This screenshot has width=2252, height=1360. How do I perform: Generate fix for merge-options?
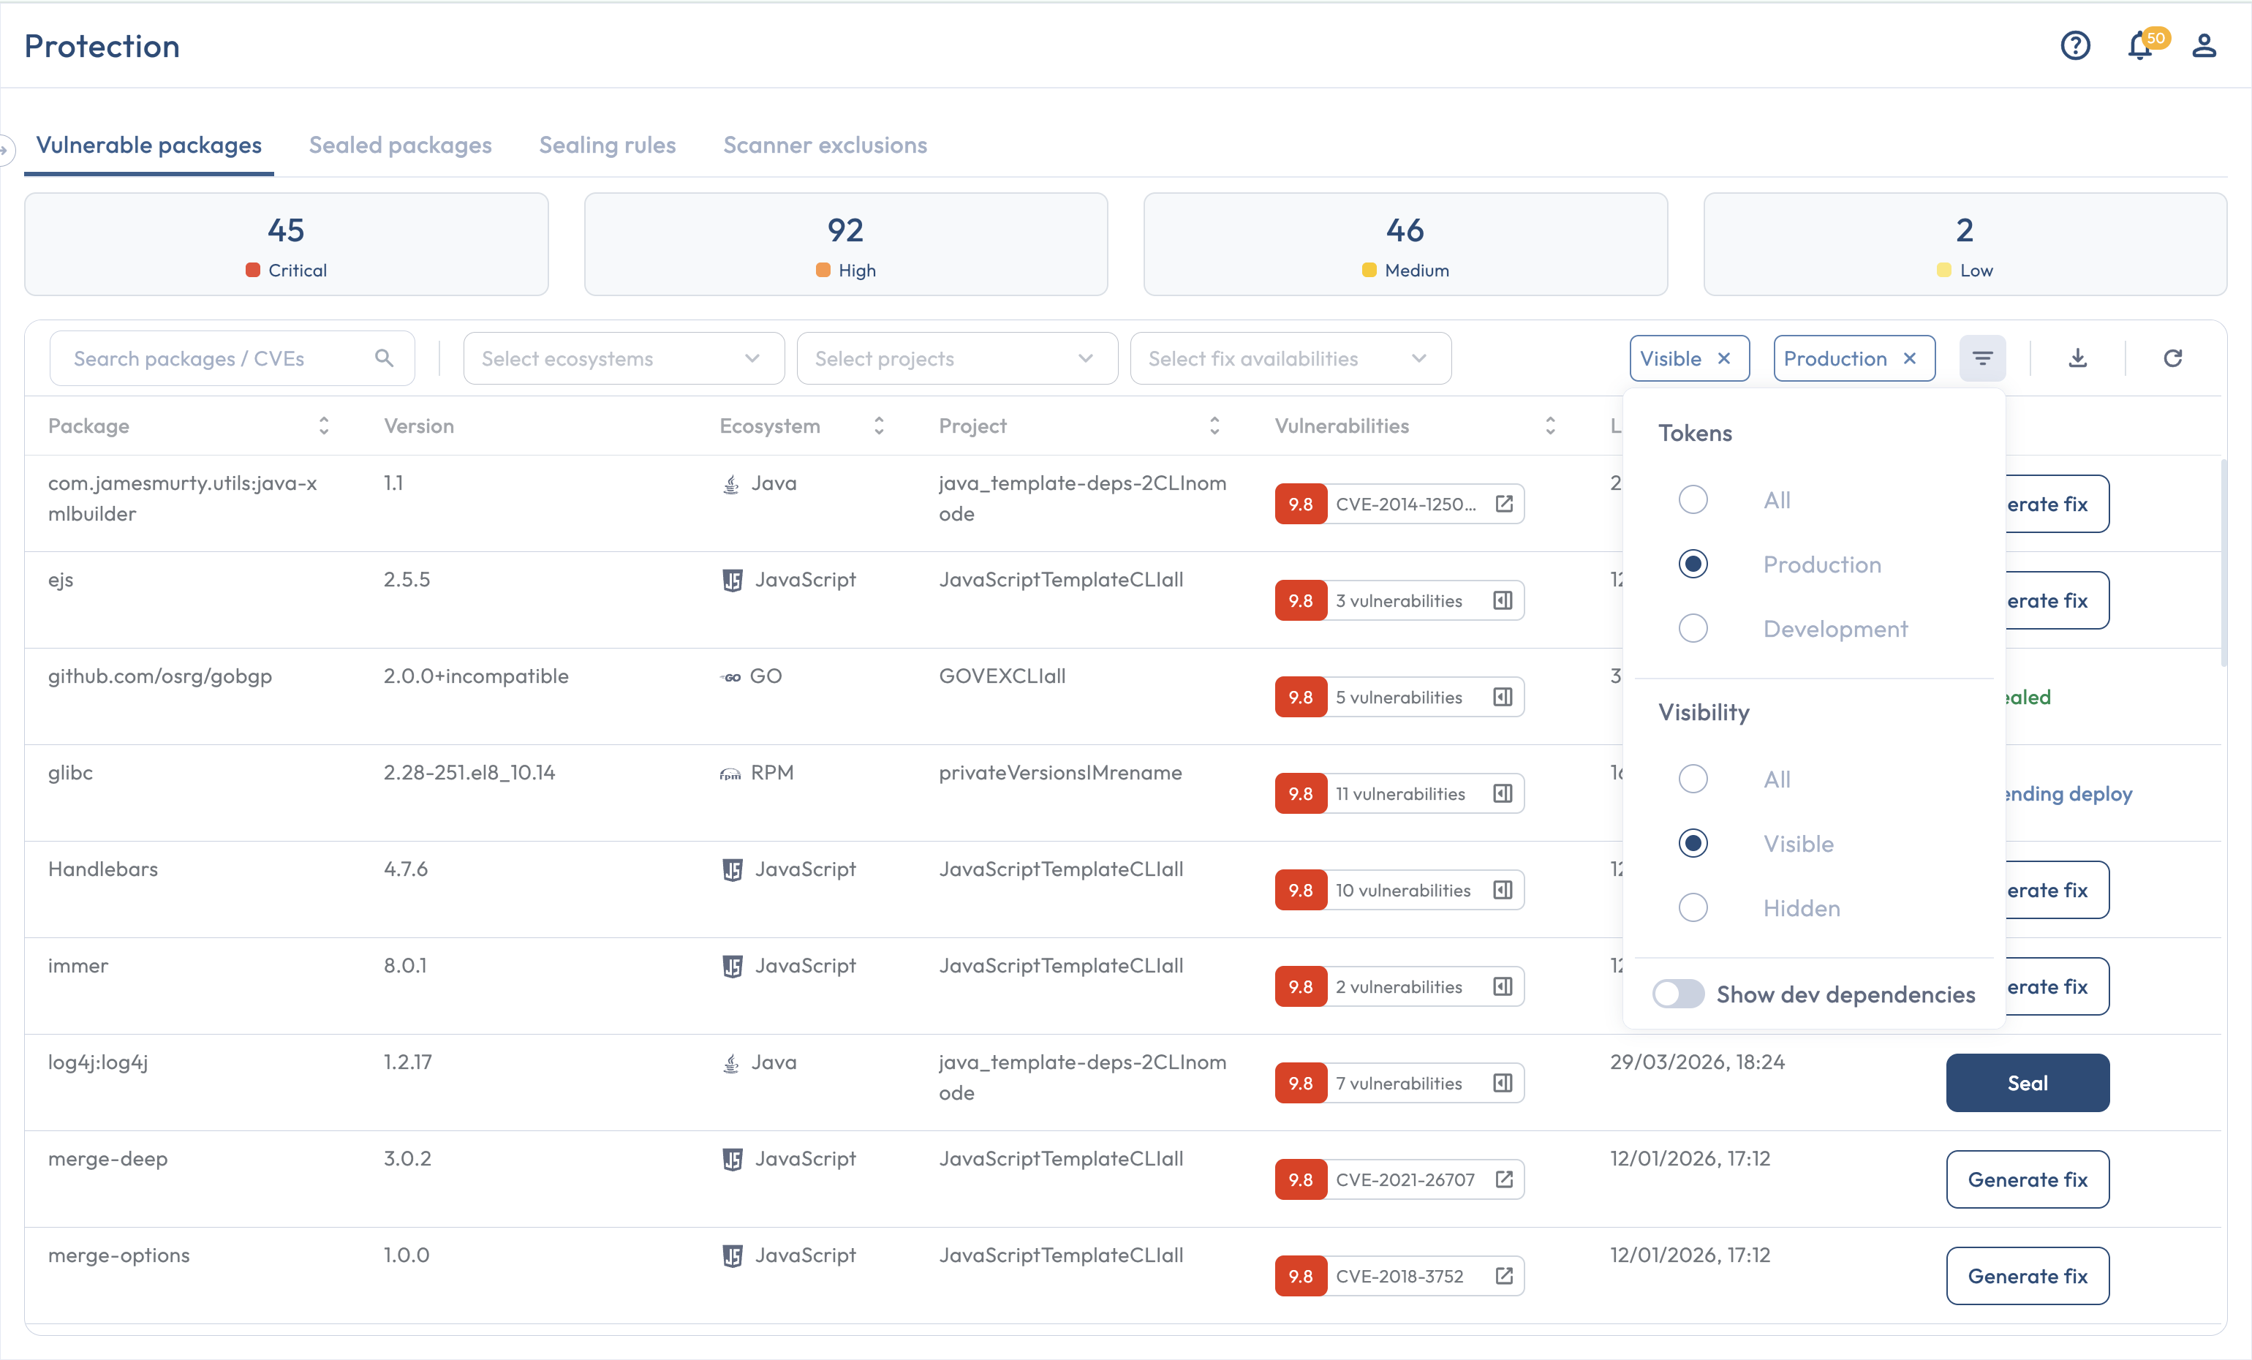tap(2027, 1276)
